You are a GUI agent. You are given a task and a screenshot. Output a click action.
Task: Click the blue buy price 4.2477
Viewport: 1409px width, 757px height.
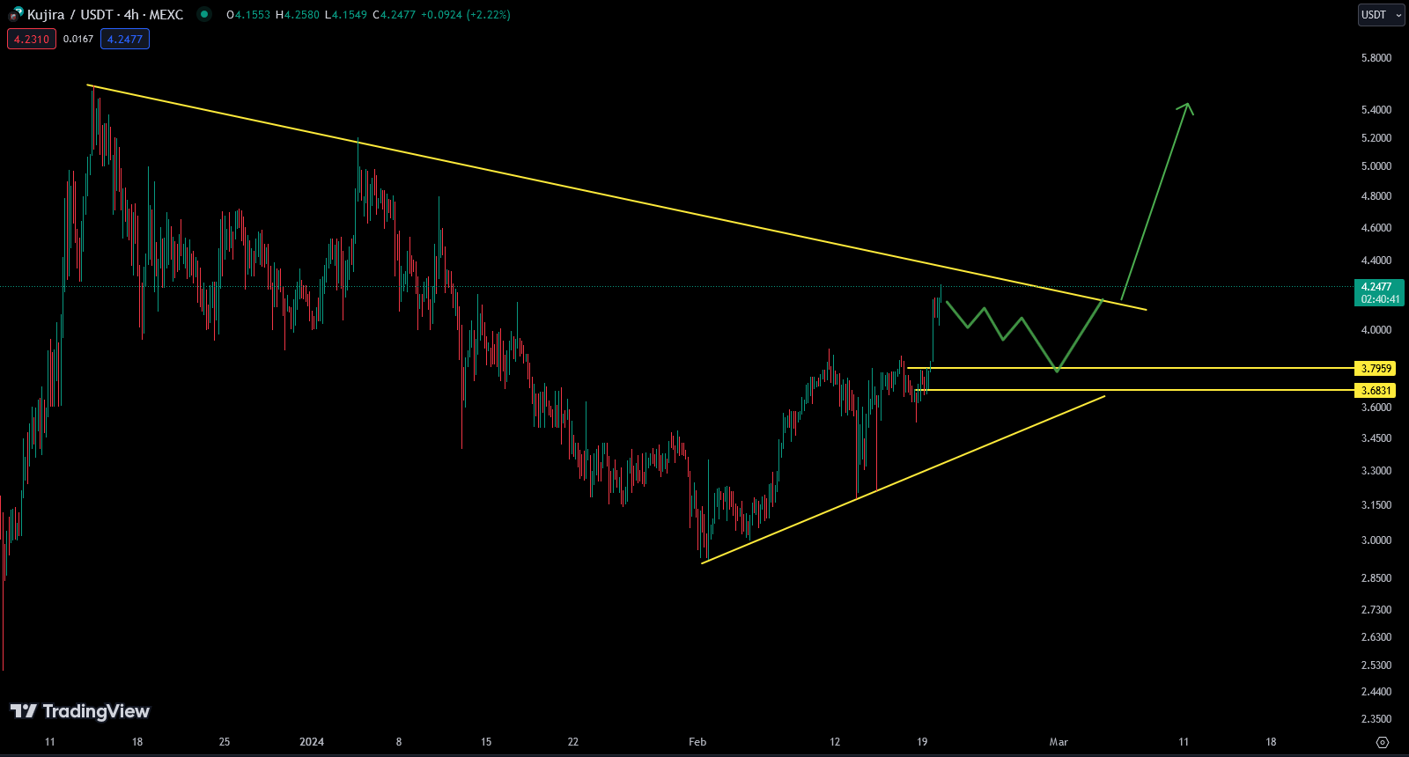(125, 39)
